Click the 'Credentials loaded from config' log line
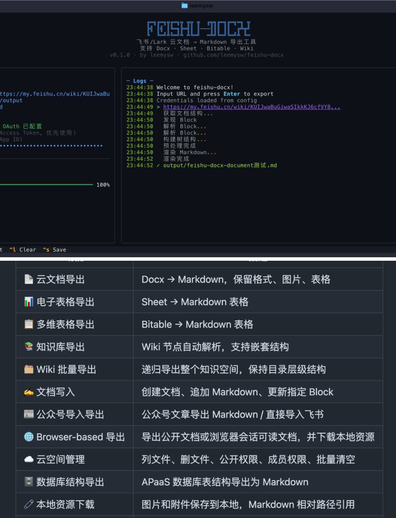The image size is (396, 518). pos(206,100)
